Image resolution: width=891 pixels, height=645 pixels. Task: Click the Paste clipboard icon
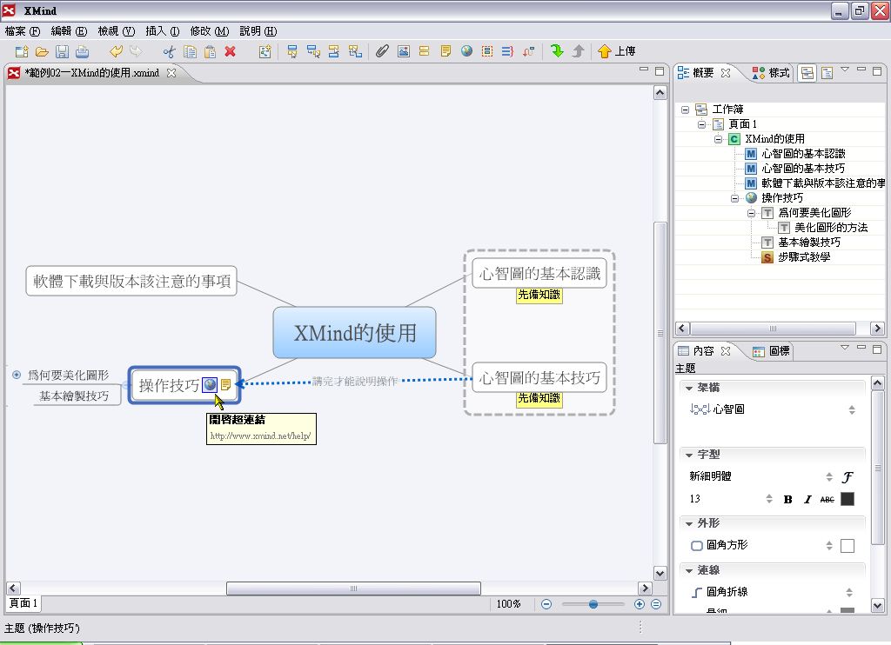pos(211,51)
